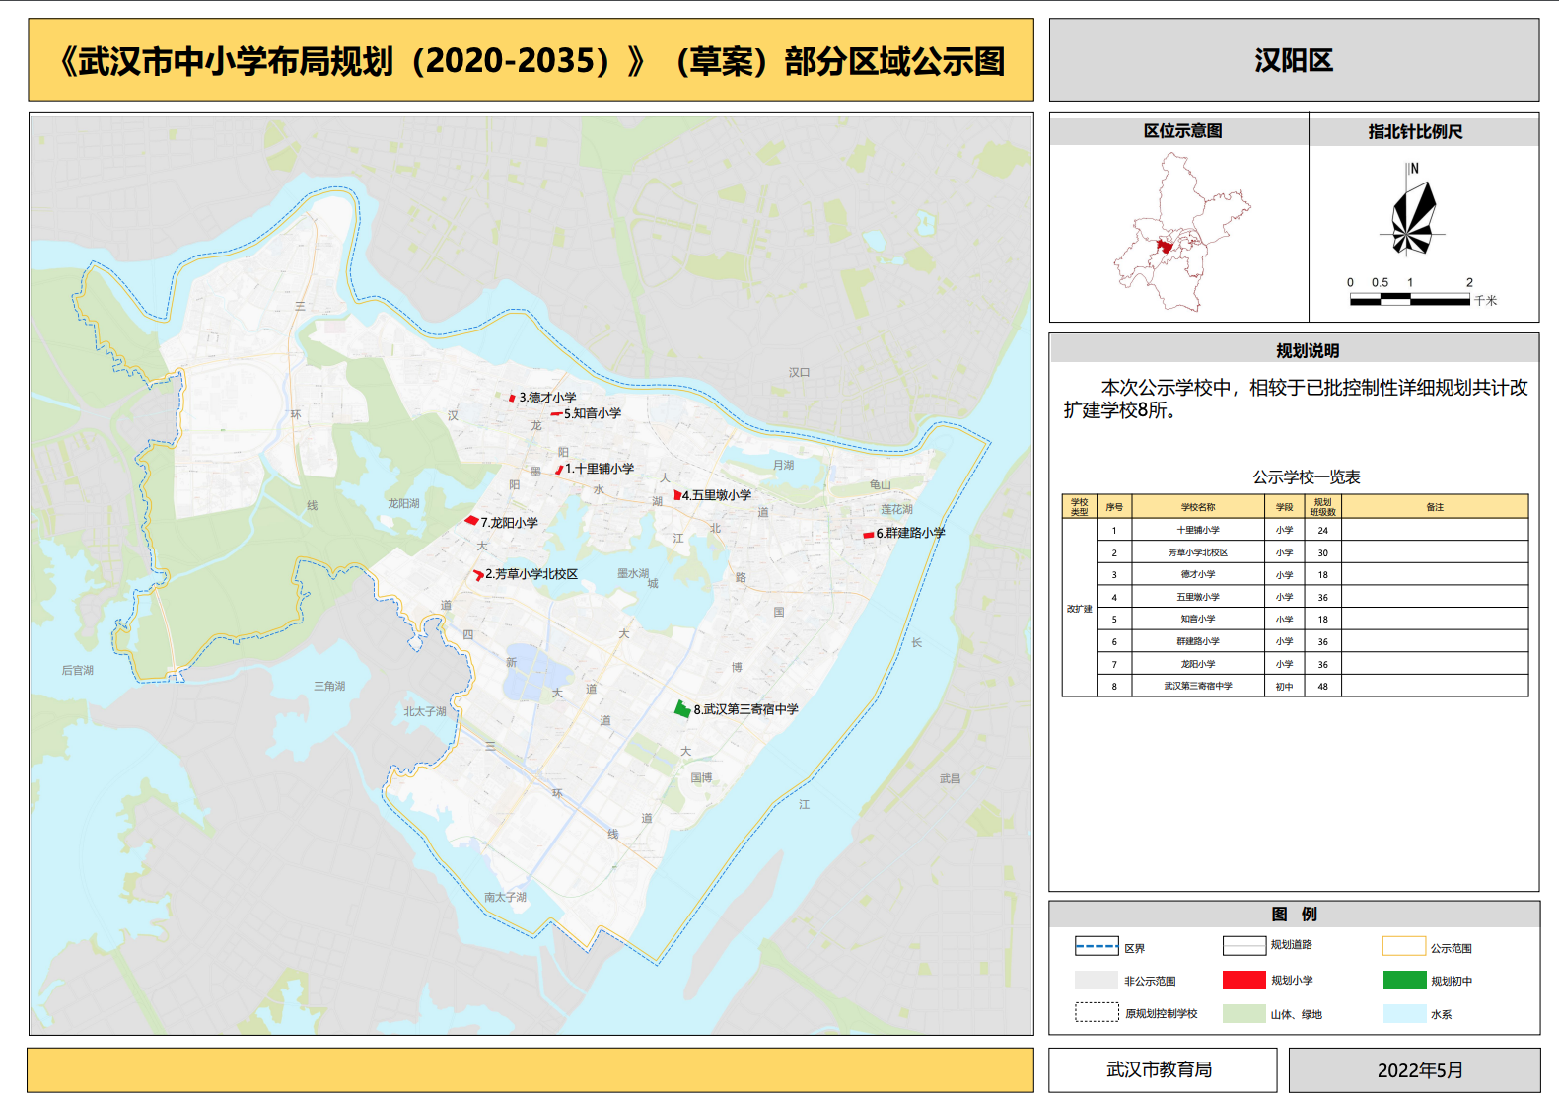This screenshot has width=1559, height=1099.
Task: Select the 五里墩小学 red school marker
Action: [x=677, y=494]
